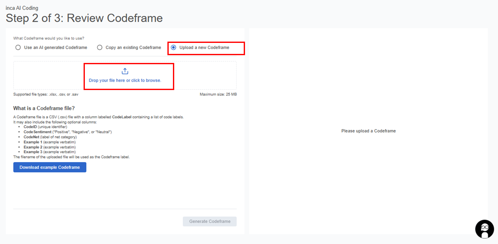Click the upload arrow icon

point(125,71)
